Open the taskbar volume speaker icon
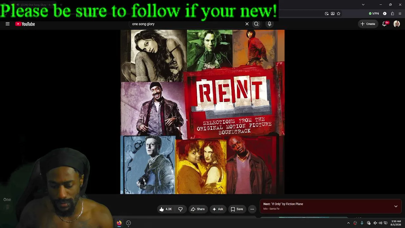 [380, 223]
